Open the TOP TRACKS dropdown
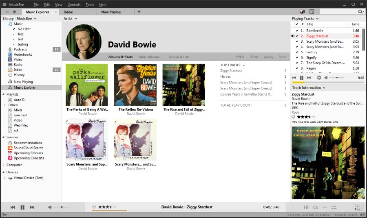The height and width of the screenshot is (218, 367). point(232,65)
